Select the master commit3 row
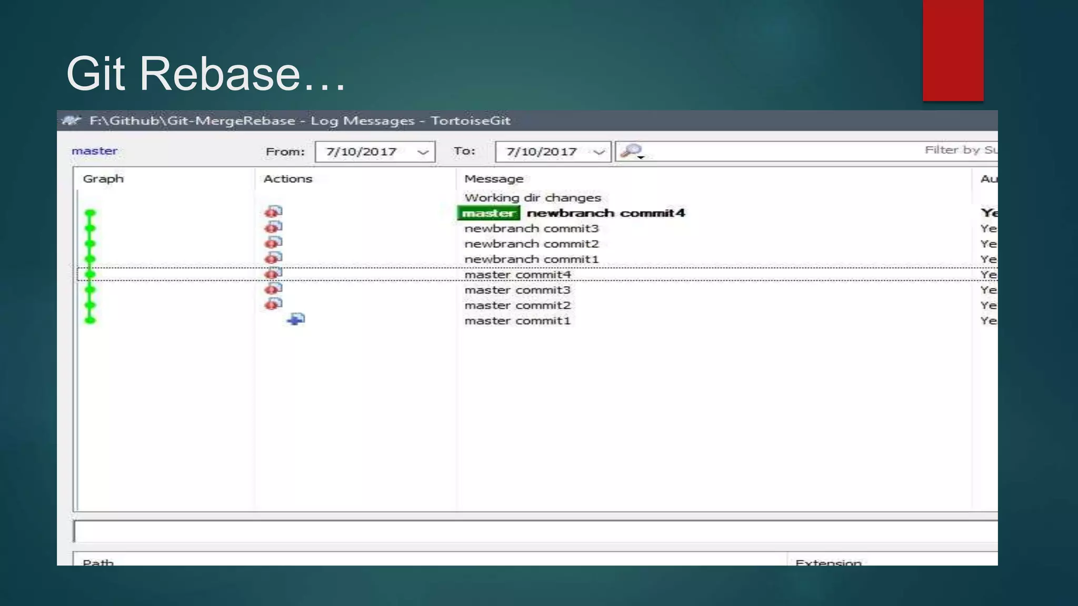1078x606 pixels. coord(537,290)
